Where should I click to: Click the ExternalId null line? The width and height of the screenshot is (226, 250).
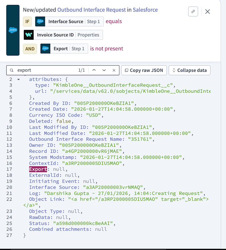point(54,175)
